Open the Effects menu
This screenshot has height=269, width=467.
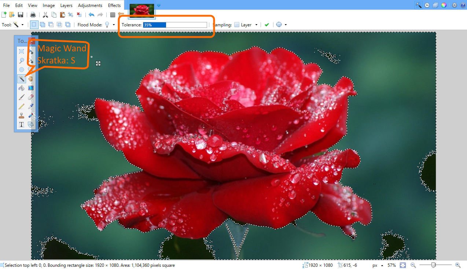(114, 5)
